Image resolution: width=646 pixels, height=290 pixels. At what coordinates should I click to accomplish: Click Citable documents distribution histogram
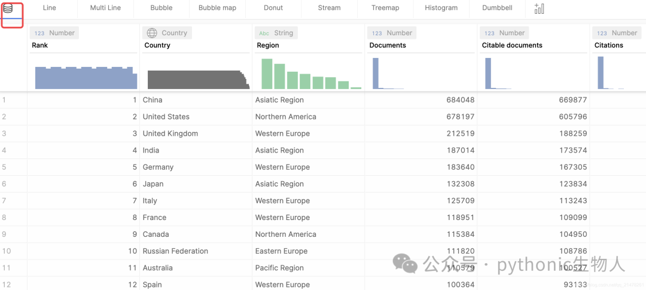coord(498,74)
